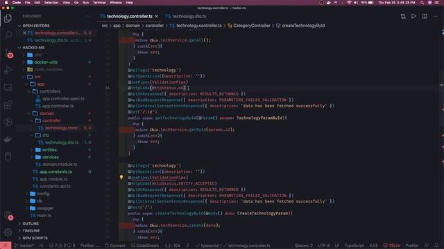Collapse the OPEN EDITORS section

tap(35, 26)
